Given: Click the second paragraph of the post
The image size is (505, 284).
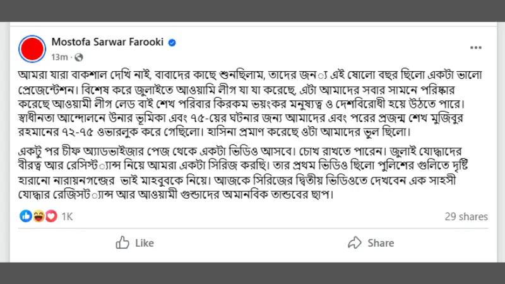Looking at the screenshot, I should pyautogui.click(x=243, y=173).
